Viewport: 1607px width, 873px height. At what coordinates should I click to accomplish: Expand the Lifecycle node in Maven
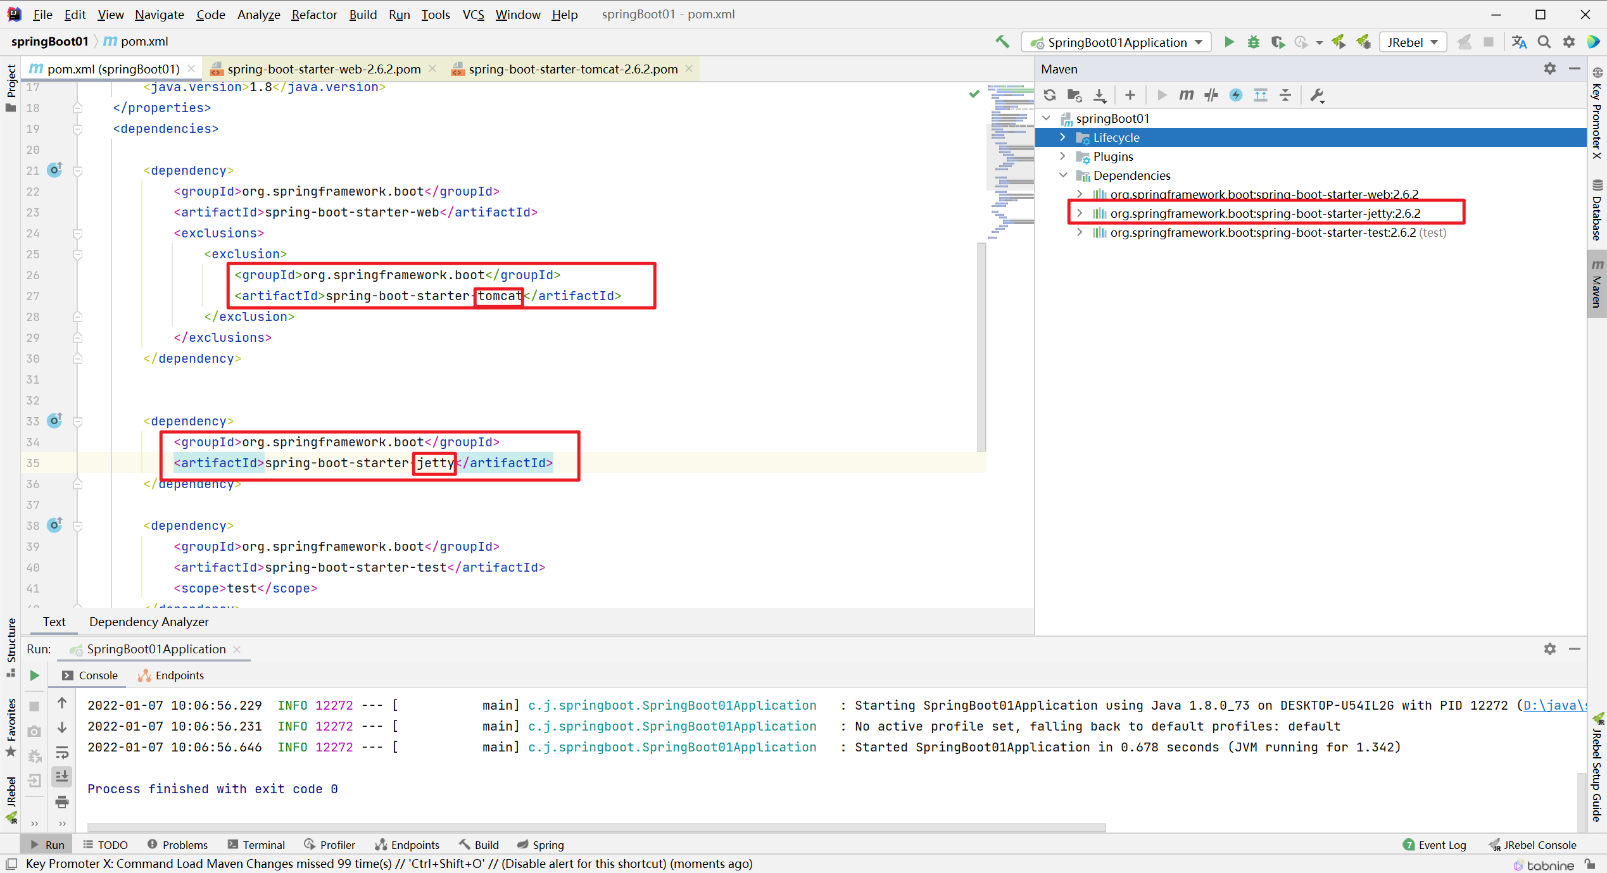tap(1062, 137)
